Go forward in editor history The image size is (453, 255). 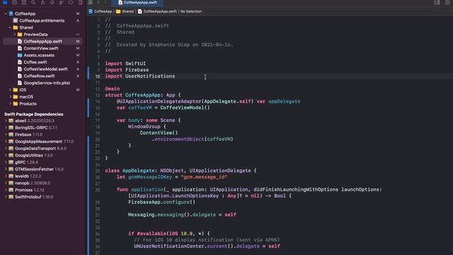(x=105, y=2)
